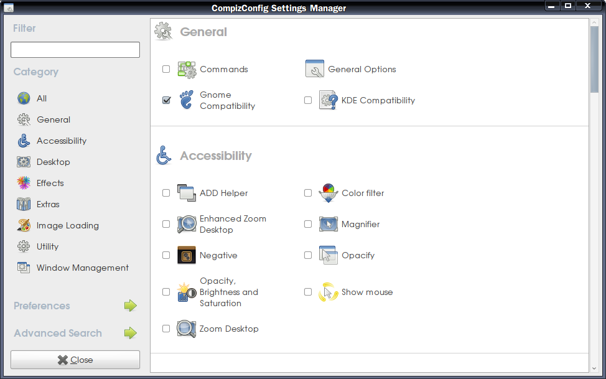Expand the Preferences section
This screenshot has width=606, height=379.
pos(131,306)
